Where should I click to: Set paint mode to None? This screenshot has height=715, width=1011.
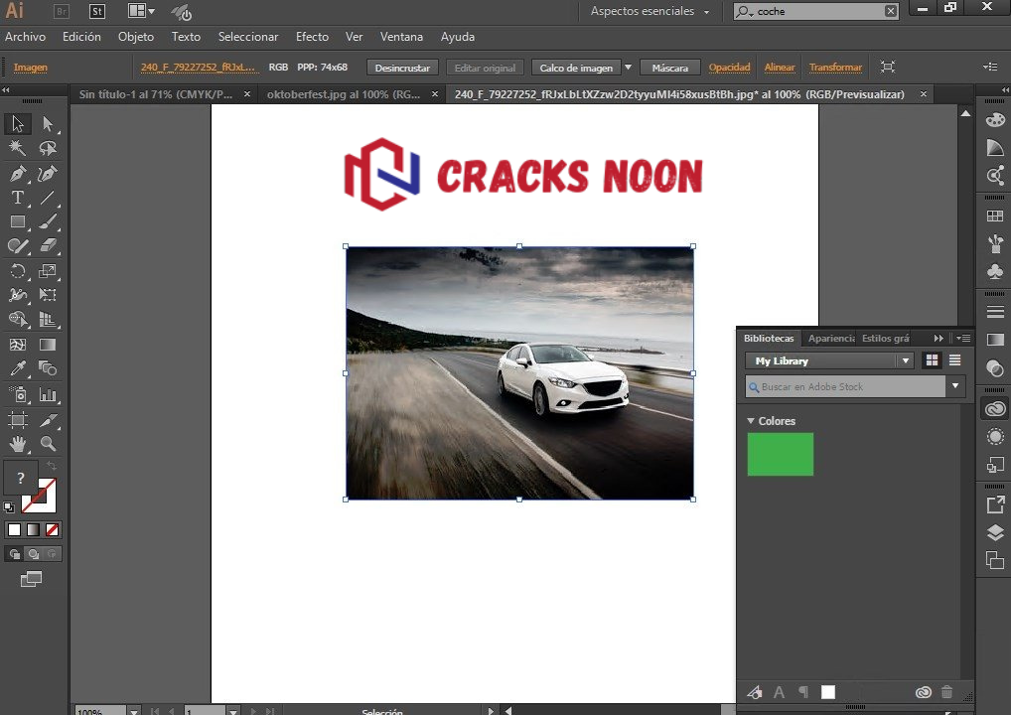tap(53, 530)
